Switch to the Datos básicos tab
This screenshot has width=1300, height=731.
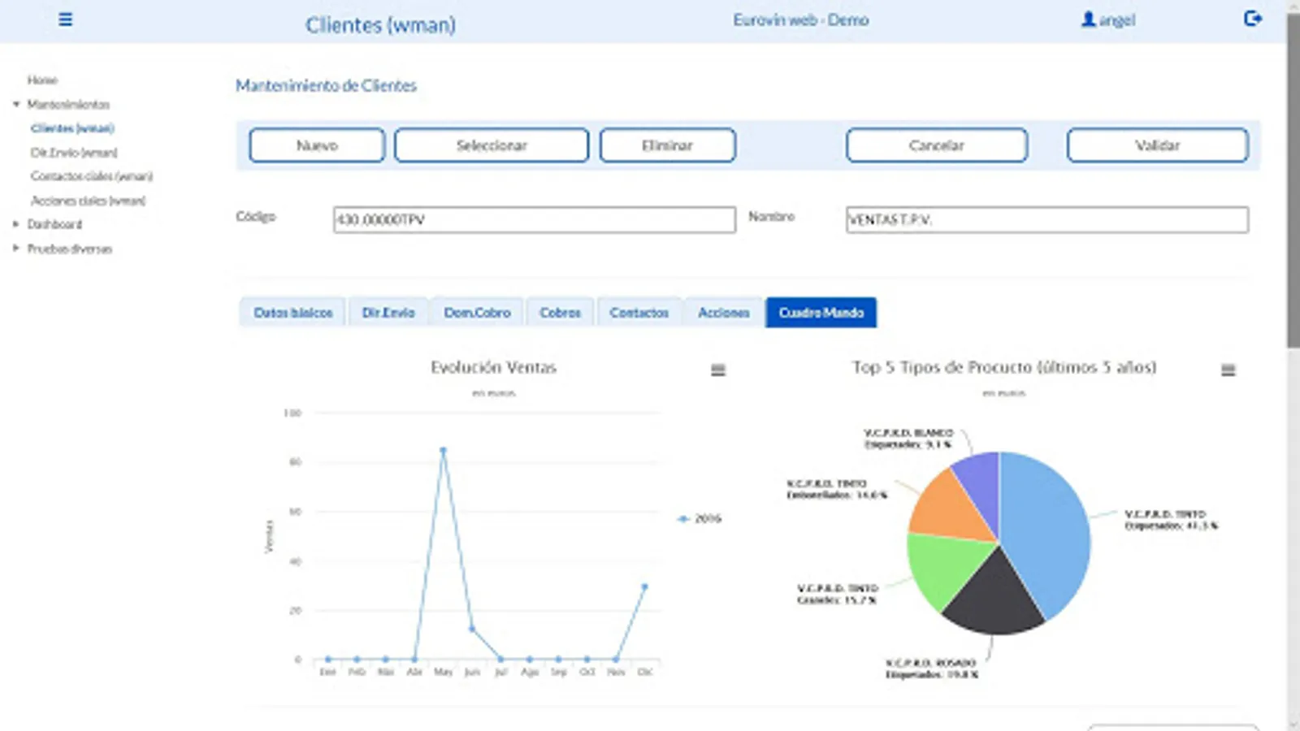[x=292, y=313]
